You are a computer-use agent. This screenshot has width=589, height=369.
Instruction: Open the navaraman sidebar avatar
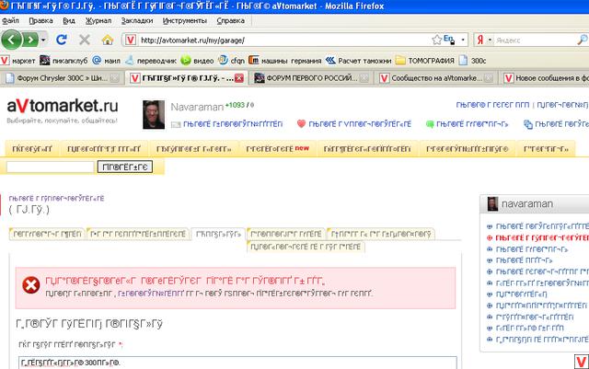tap(492, 203)
